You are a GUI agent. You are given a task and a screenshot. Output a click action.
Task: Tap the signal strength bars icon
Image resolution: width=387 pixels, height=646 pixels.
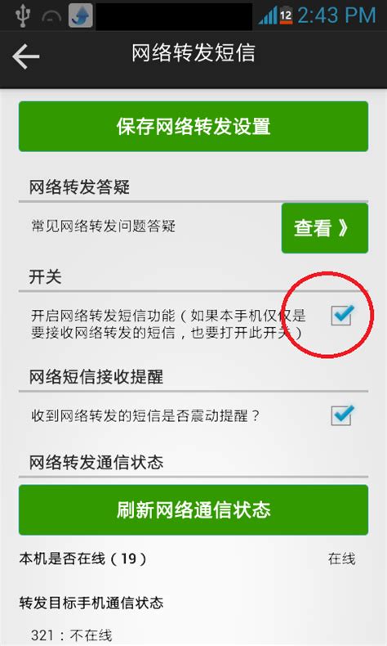tap(268, 16)
